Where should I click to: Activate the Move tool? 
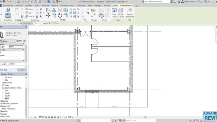48,15
